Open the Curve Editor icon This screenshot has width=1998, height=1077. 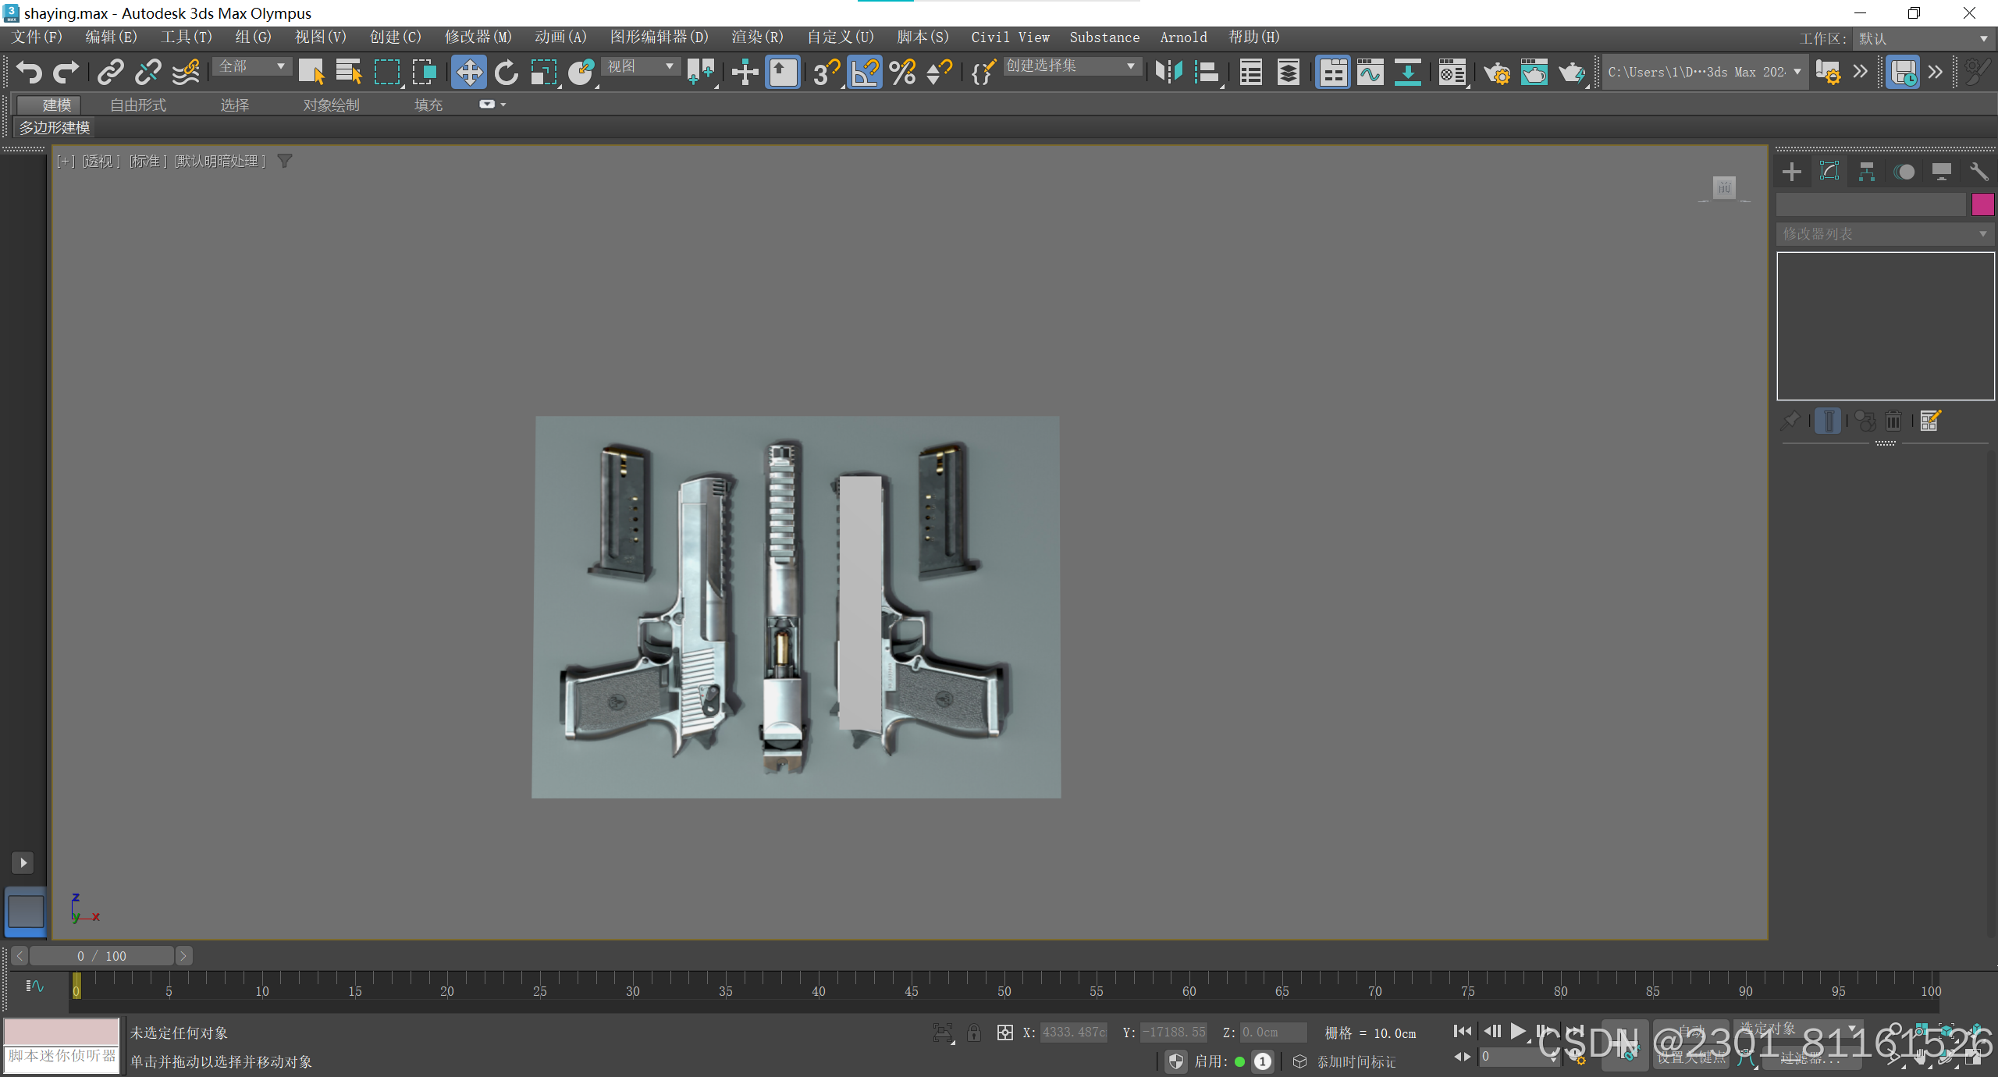1370,73
